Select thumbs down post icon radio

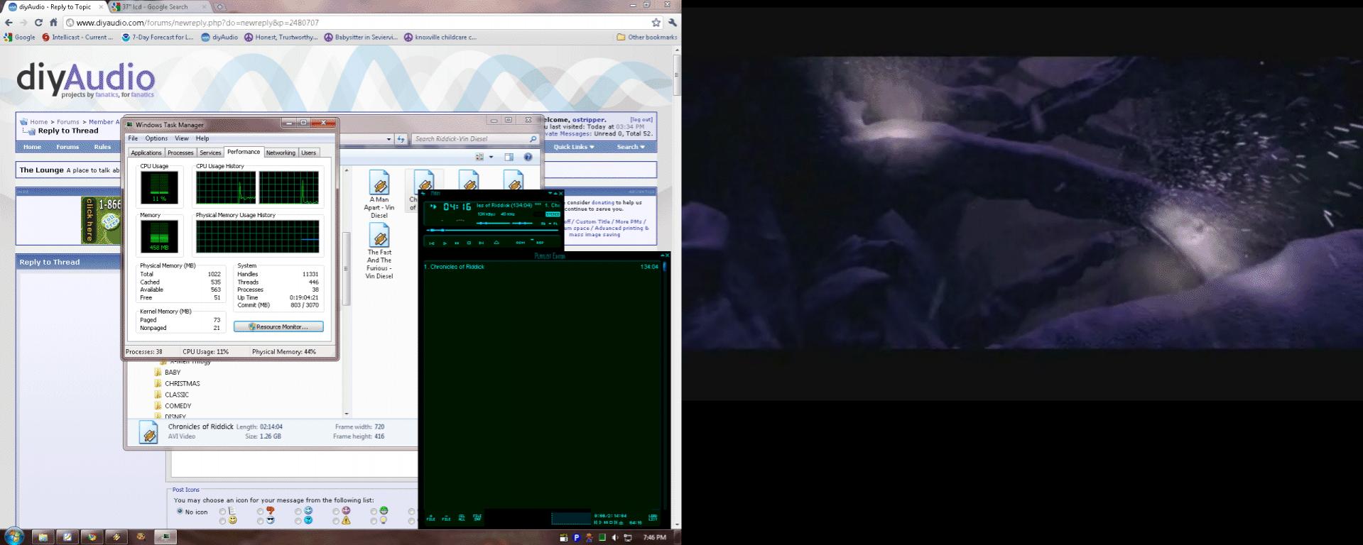click(x=260, y=511)
